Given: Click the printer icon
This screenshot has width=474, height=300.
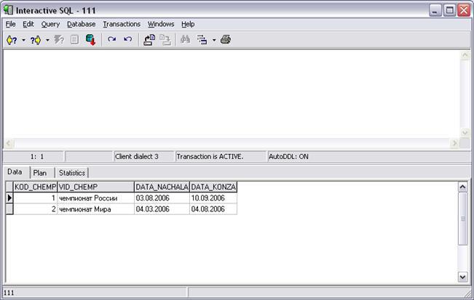Looking at the screenshot, I should pos(226,40).
